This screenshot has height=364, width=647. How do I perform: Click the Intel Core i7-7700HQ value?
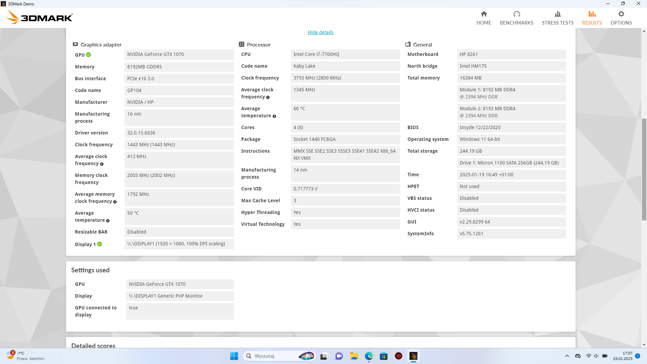[345, 54]
